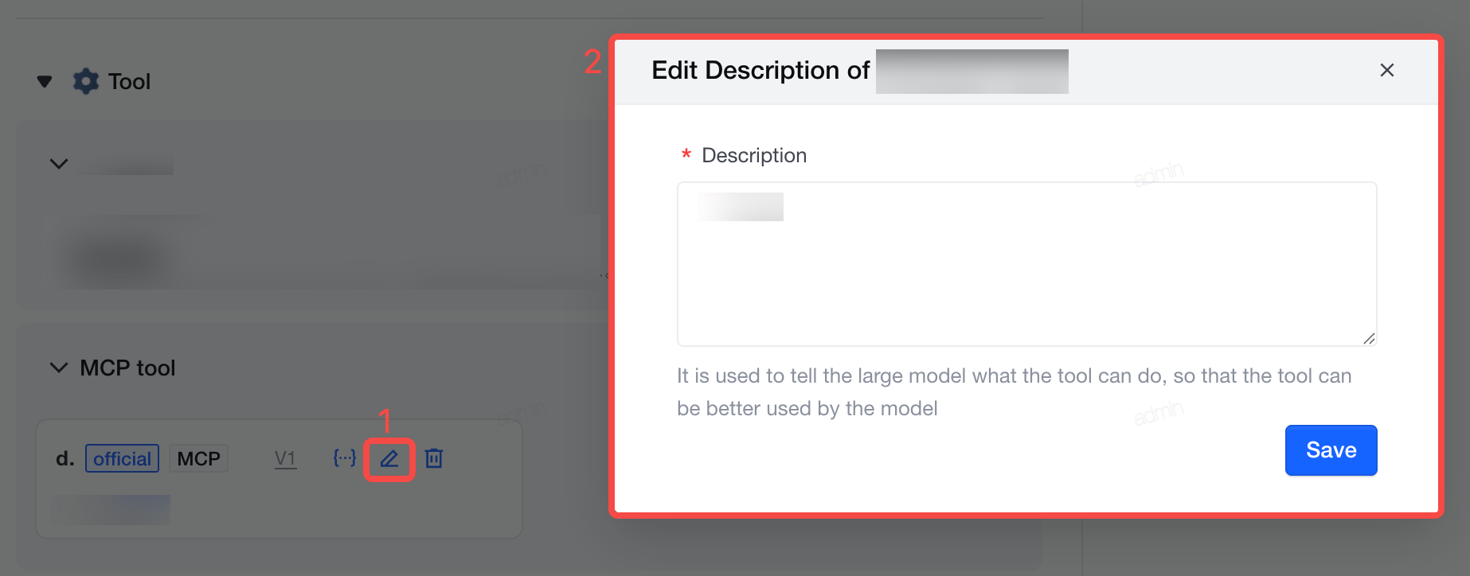The width and height of the screenshot is (1470, 576).
Task: Close the Edit Description dialog
Action: [1386, 70]
